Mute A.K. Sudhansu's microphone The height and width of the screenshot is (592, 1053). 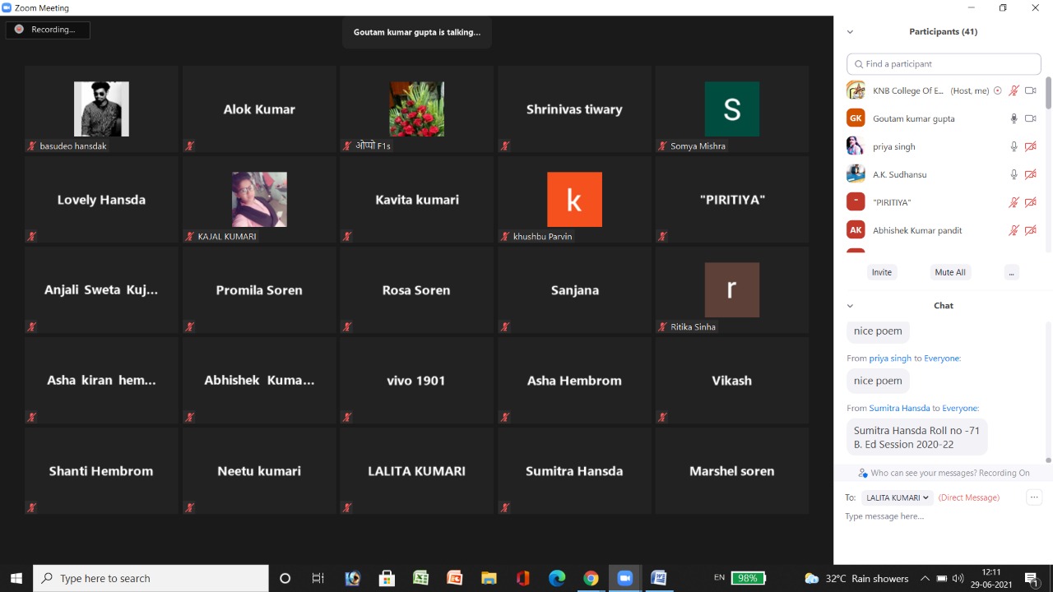coord(1014,174)
